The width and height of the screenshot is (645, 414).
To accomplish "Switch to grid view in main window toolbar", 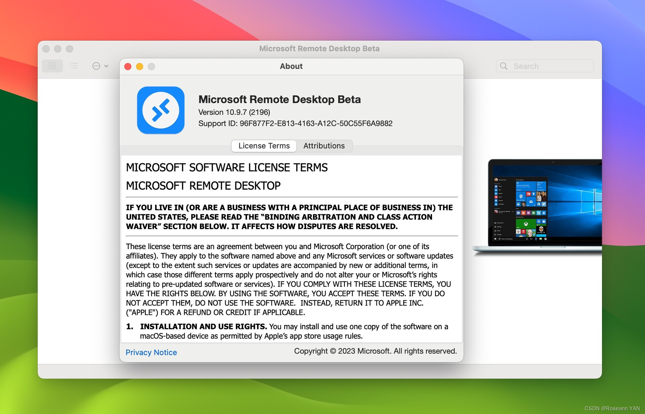I will 52,66.
